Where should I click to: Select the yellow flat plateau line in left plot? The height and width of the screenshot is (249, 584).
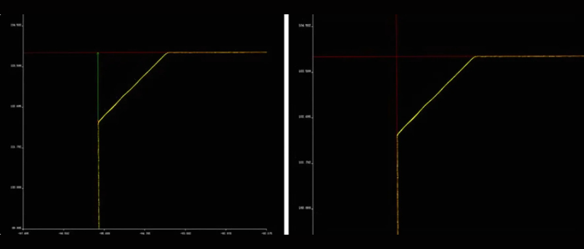pos(217,52)
